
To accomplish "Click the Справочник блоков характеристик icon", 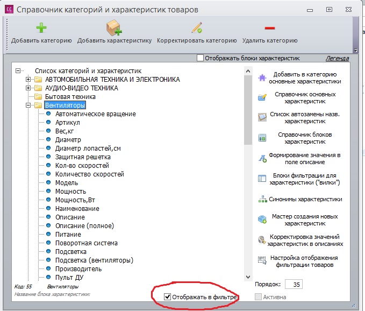I will [262, 138].
